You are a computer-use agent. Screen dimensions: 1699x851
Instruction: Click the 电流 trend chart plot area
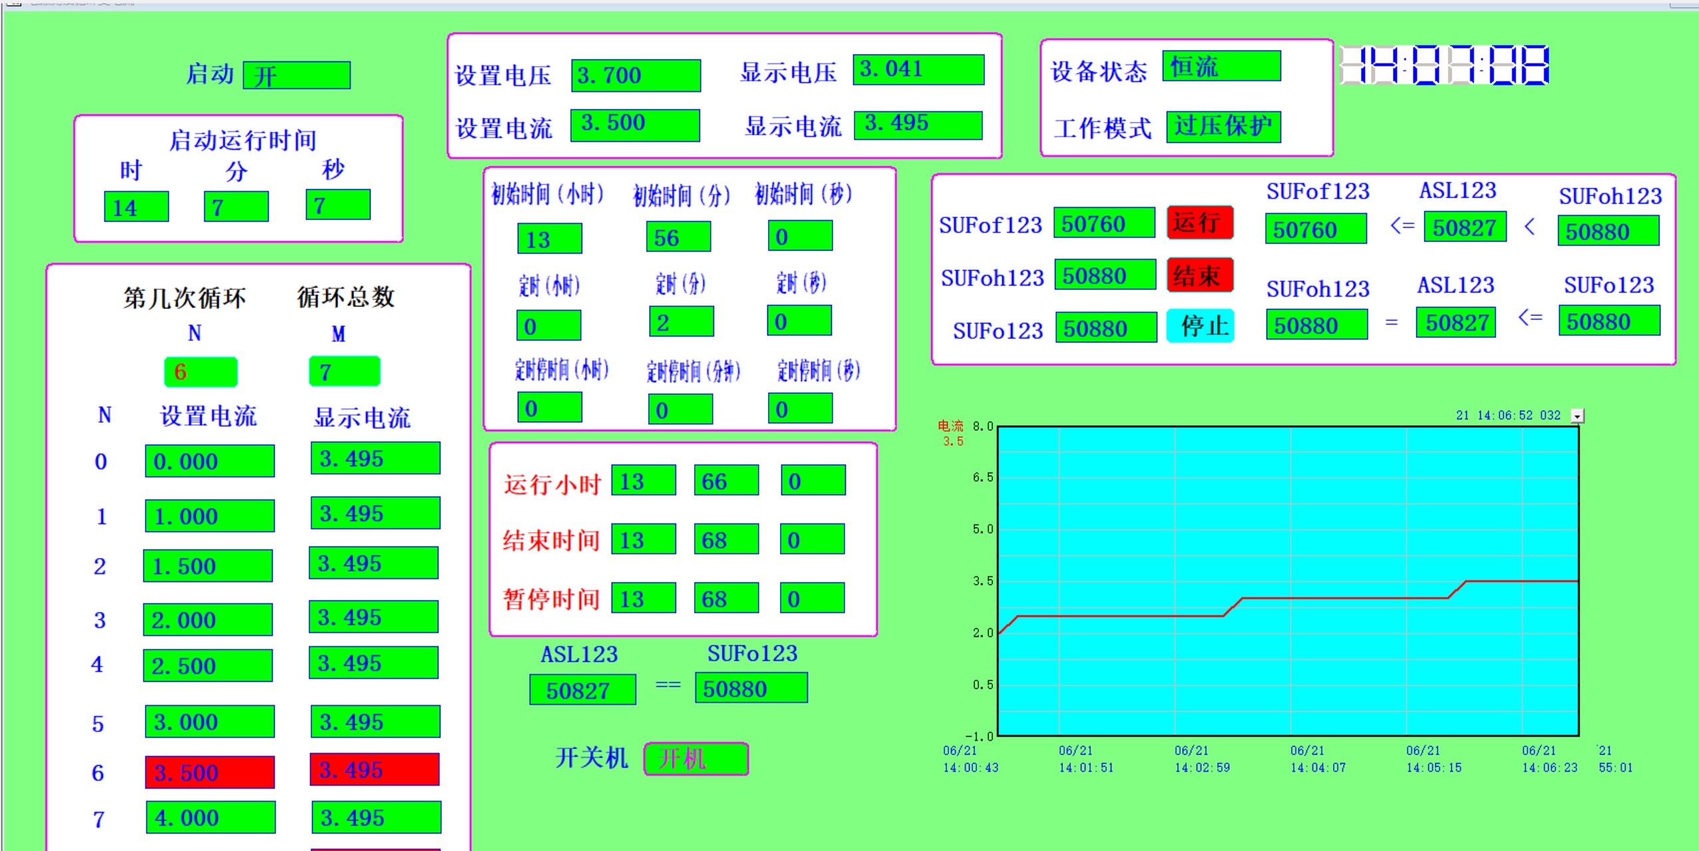[1288, 582]
